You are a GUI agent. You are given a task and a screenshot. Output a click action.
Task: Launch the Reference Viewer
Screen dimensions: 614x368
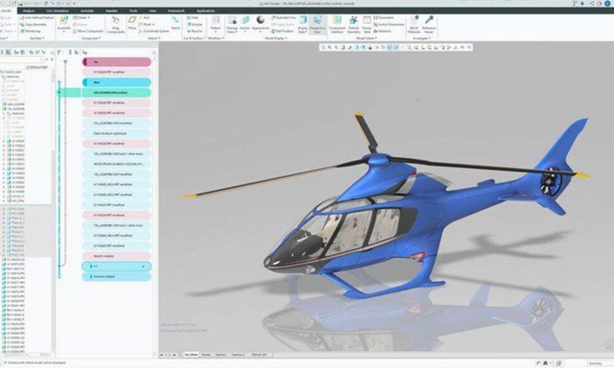(x=429, y=25)
